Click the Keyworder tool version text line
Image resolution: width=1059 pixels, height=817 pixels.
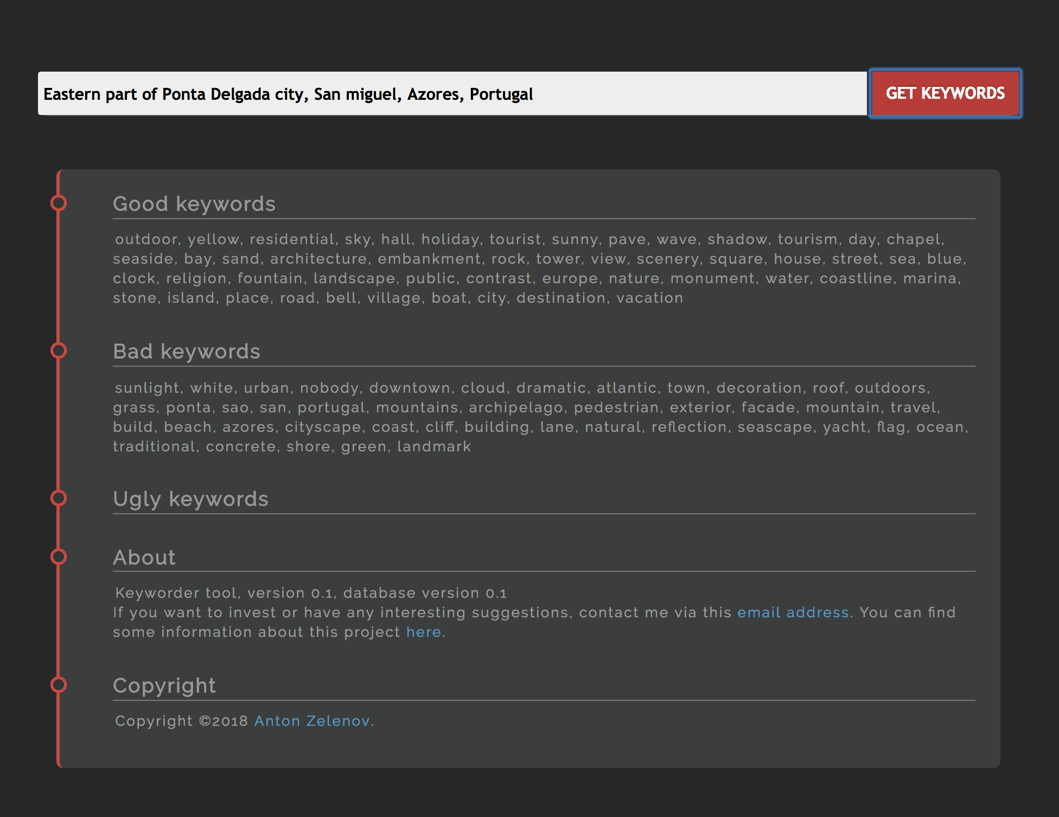(x=311, y=593)
